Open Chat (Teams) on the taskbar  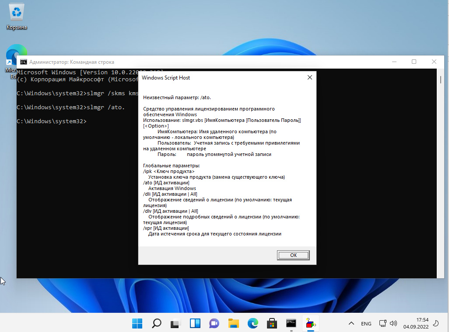tap(214, 323)
